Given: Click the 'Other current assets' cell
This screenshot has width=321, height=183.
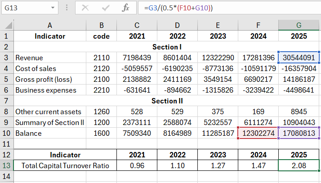Looking at the screenshot, I should 50,112.
